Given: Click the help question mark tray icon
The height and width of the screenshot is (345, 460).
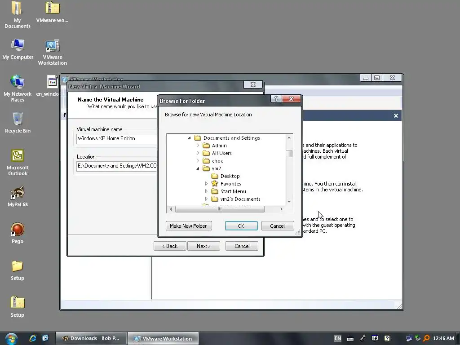Looking at the screenshot, I should coord(387,338).
